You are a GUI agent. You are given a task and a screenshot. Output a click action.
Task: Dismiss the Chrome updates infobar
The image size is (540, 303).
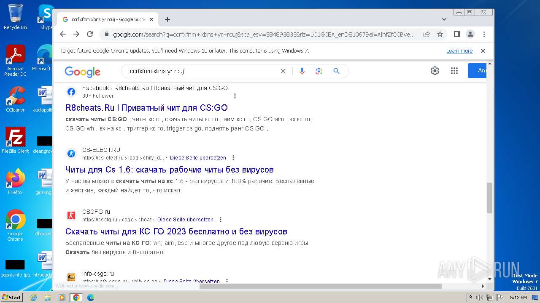pyautogui.click(x=483, y=51)
